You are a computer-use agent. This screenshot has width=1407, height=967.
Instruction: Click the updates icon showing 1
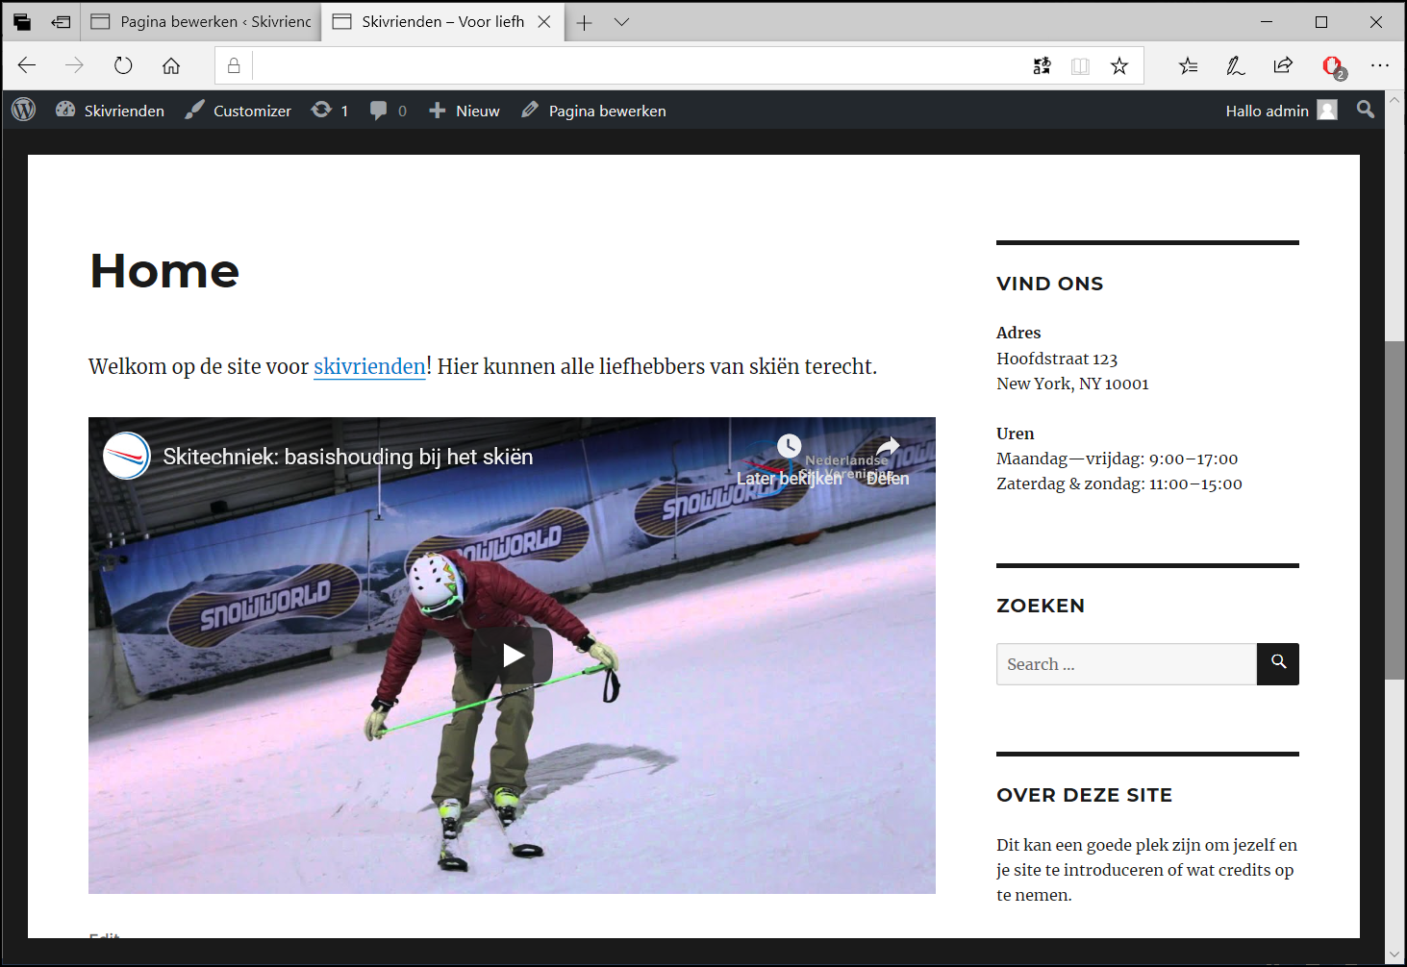329,111
